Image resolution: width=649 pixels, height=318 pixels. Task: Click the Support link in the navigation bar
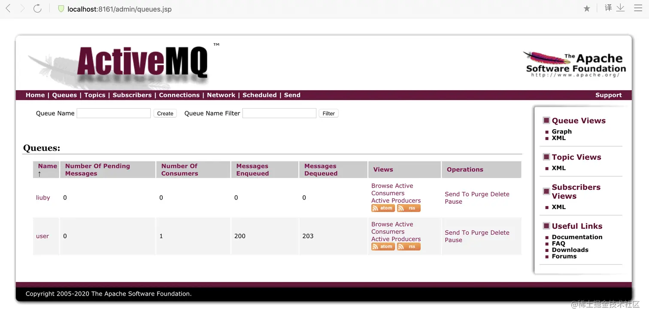point(609,95)
